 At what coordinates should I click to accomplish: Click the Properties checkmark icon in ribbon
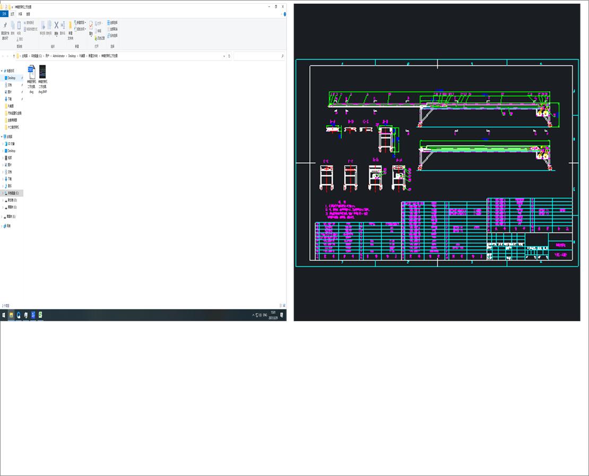(91, 25)
